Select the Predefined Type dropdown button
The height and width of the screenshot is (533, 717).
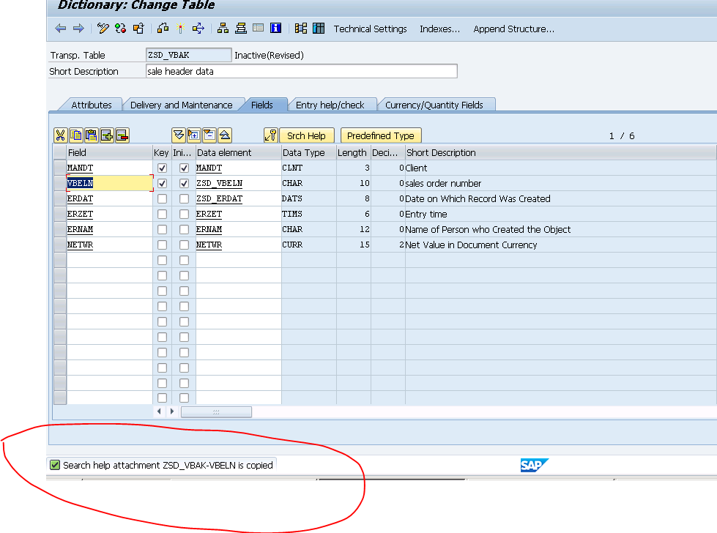(x=381, y=135)
